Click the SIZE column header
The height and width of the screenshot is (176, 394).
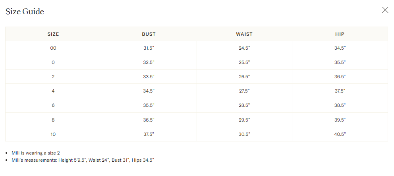coord(53,34)
